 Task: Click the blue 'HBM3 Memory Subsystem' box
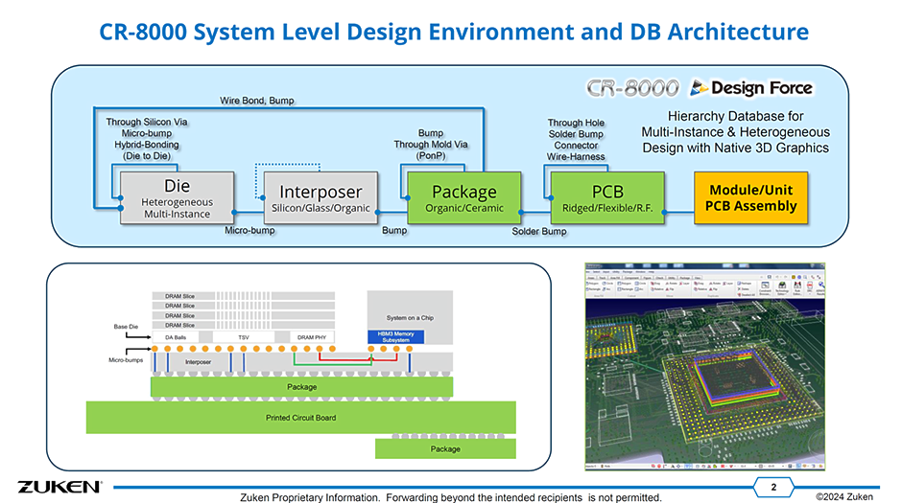click(395, 337)
